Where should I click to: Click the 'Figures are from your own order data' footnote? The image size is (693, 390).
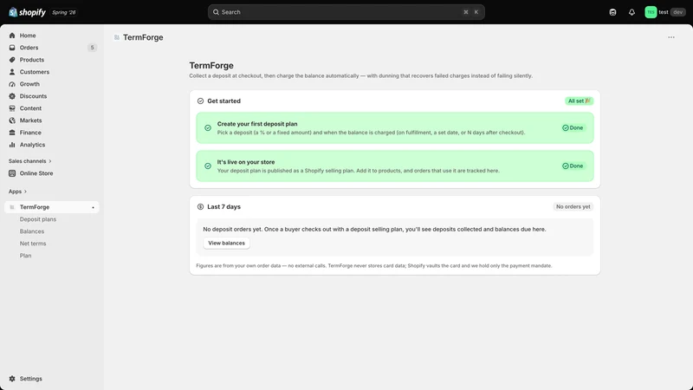(x=374, y=266)
